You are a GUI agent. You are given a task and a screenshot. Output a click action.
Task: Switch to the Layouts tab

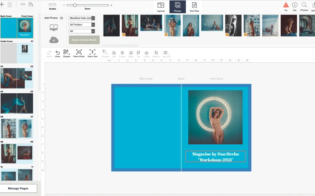pyautogui.click(x=161, y=6)
